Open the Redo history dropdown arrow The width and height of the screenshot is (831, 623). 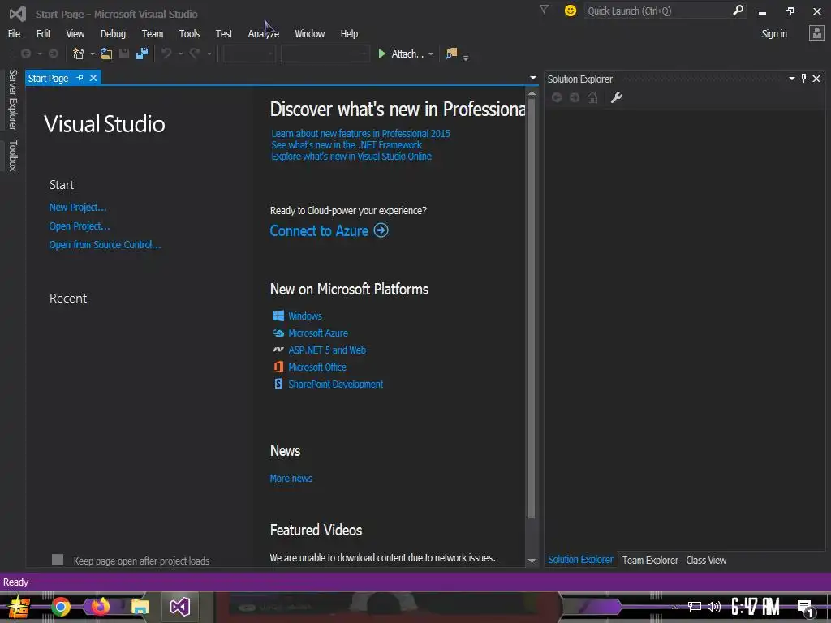click(x=209, y=54)
